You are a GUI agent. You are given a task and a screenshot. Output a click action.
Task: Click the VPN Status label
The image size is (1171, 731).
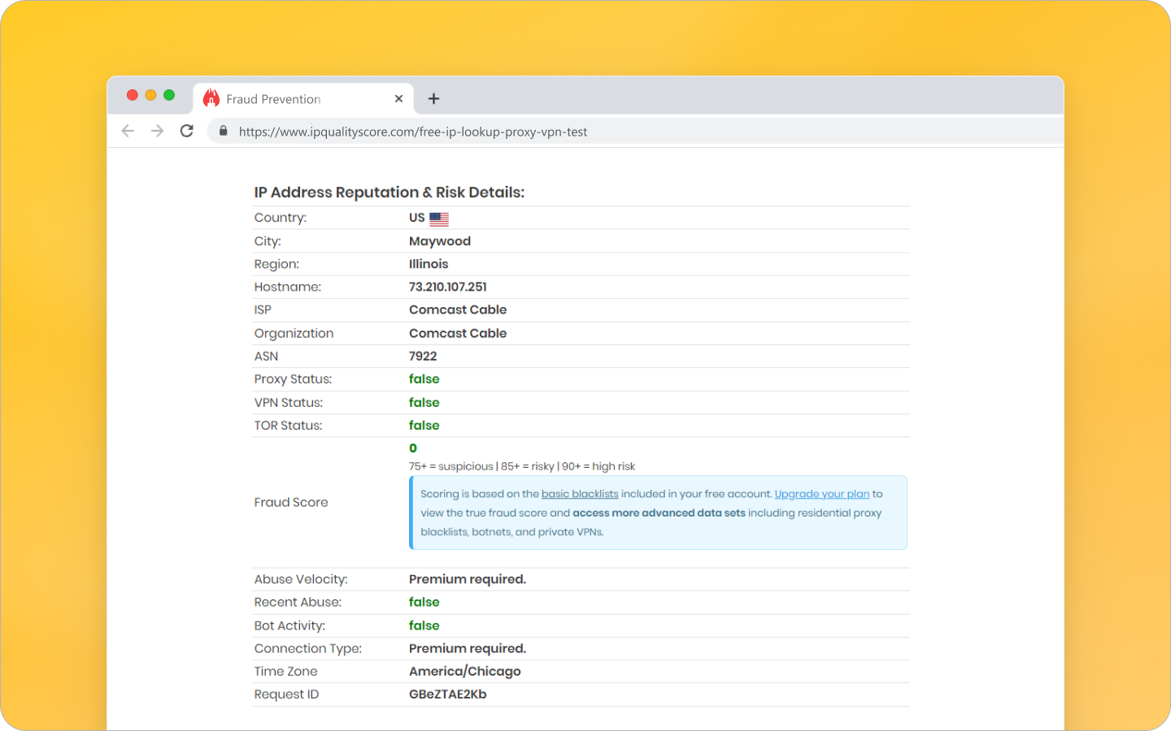click(x=289, y=402)
